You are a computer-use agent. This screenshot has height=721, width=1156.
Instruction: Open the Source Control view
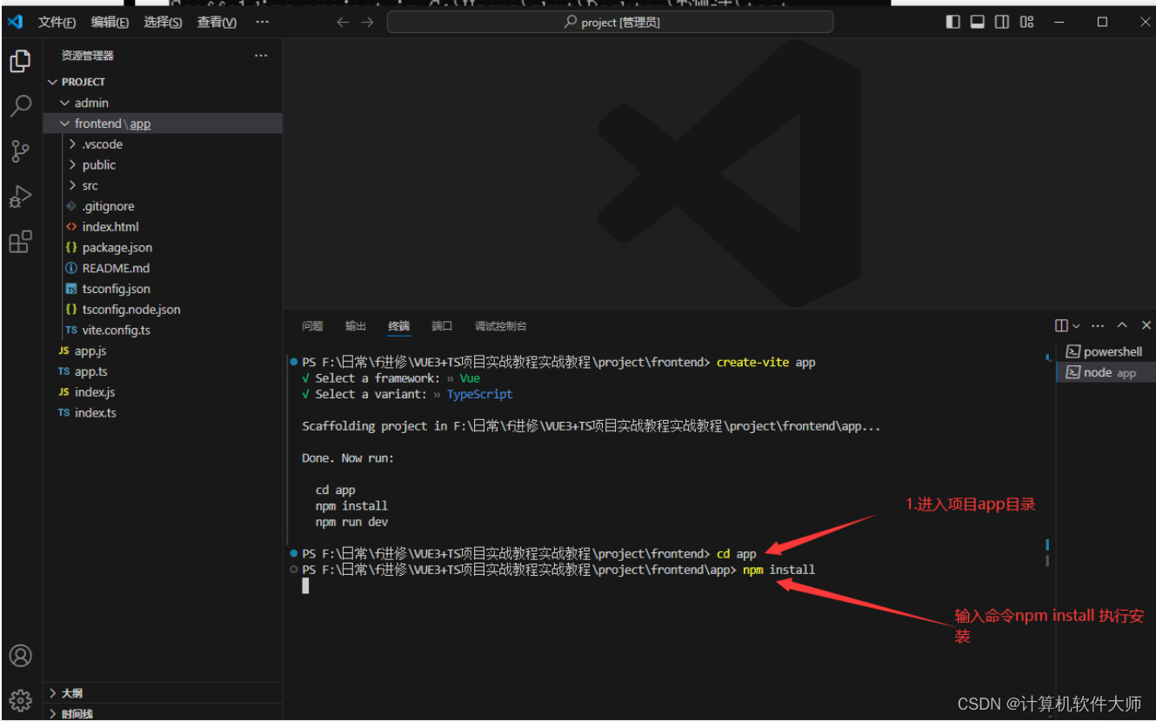pos(20,151)
